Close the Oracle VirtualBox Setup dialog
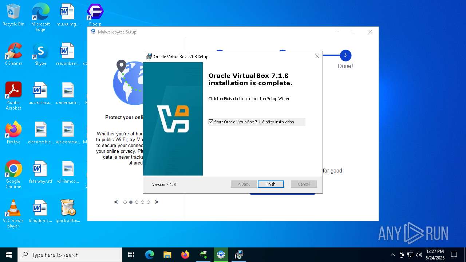The height and width of the screenshot is (262, 466). click(x=317, y=56)
